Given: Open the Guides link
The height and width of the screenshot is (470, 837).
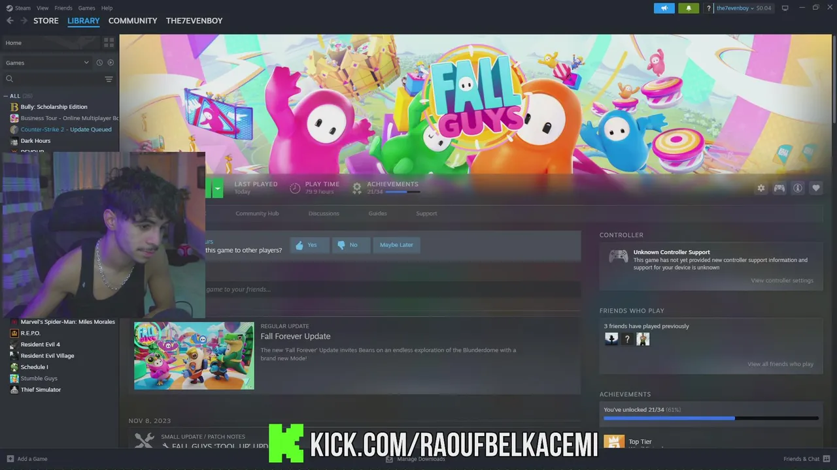Looking at the screenshot, I should tap(377, 213).
